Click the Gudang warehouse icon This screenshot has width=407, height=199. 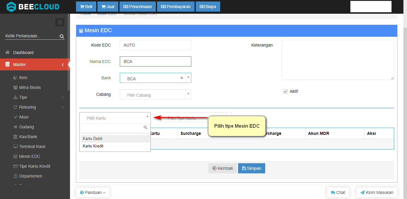15,127
